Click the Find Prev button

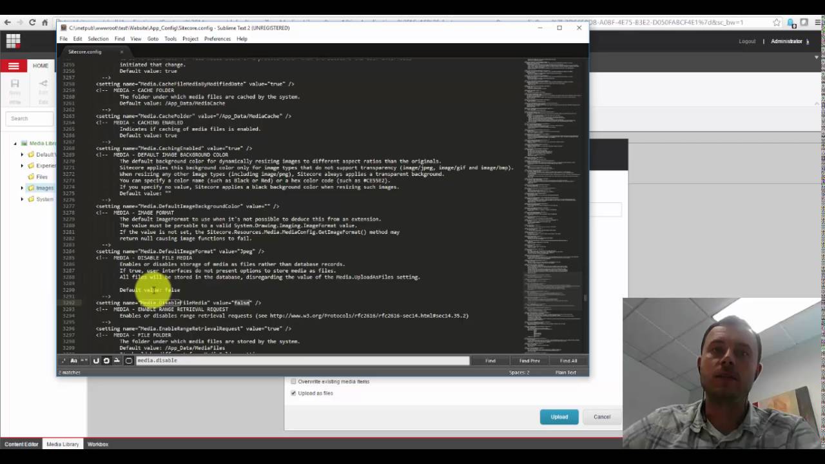click(530, 361)
